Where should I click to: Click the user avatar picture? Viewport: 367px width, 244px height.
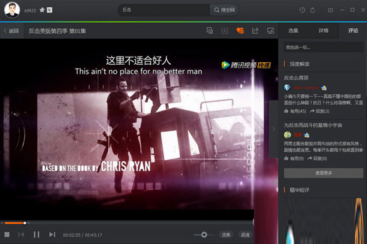click(12, 10)
